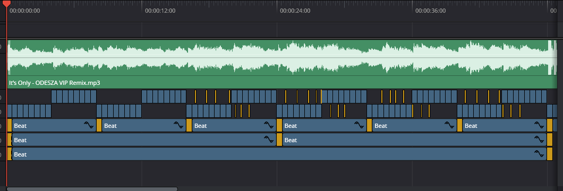Select the first Beat clip in the six-clip row
Screen dimensions: 563x191
click(54, 125)
